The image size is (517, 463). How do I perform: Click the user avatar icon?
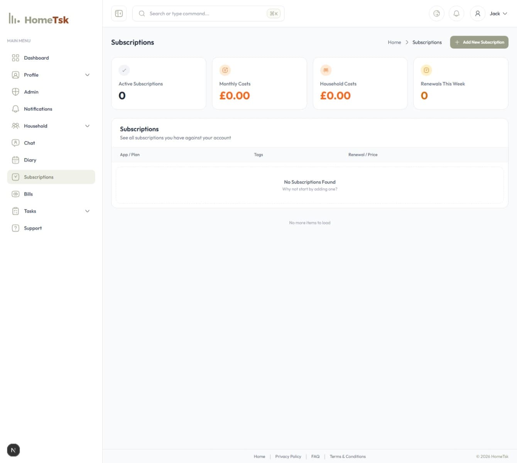click(477, 14)
